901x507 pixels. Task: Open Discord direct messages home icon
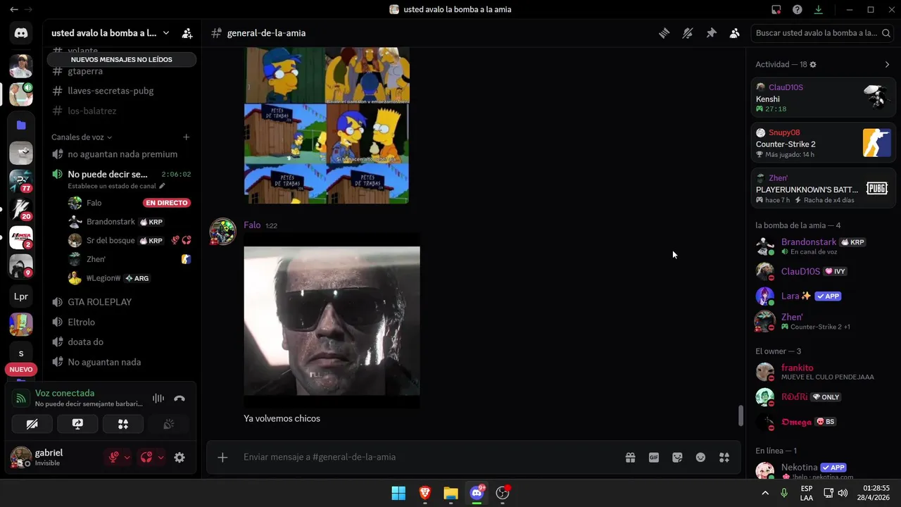(21, 33)
